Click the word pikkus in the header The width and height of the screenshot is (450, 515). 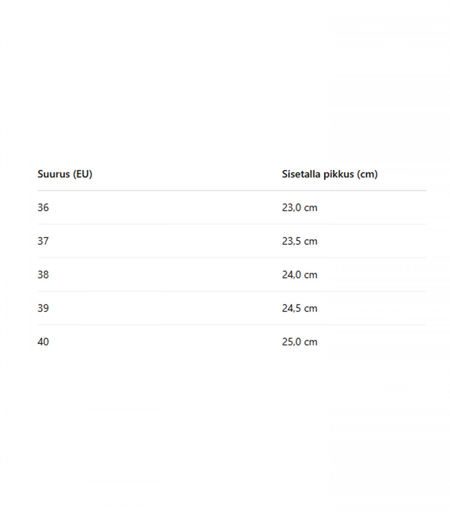pos(337,174)
